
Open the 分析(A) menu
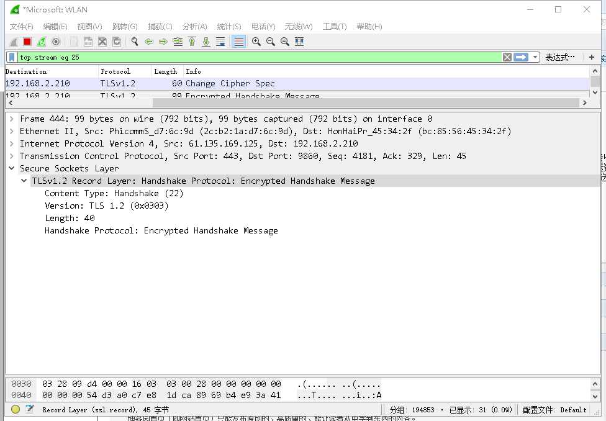pos(194,26)
